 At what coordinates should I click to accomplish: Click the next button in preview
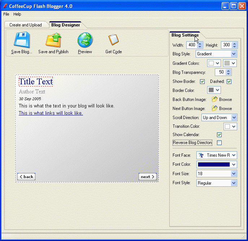pos(147,177)
